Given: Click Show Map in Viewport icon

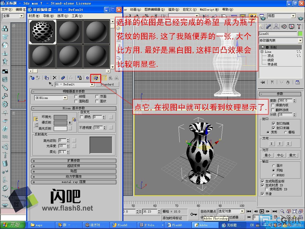Looking at the screenshot, I should click(96, 78).
